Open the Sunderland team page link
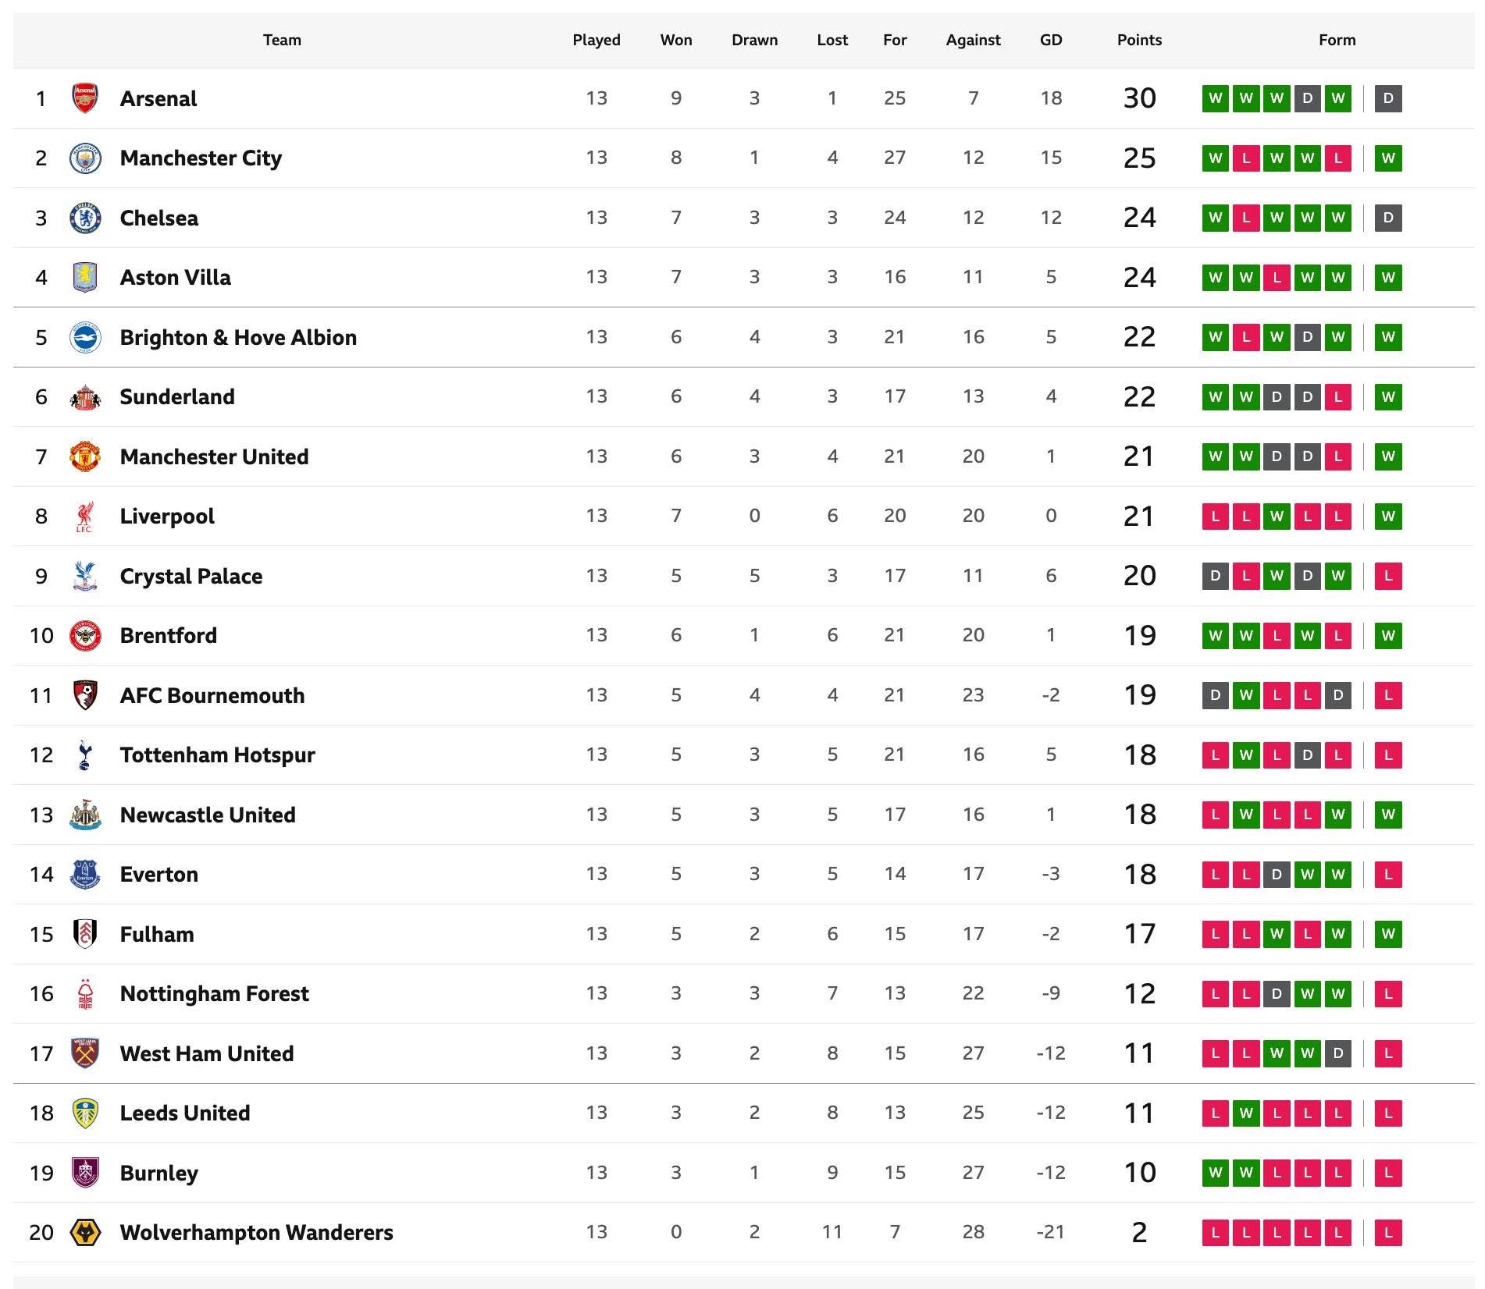The height and width of the screenshot is (1289, 1485). coord(177,397)
